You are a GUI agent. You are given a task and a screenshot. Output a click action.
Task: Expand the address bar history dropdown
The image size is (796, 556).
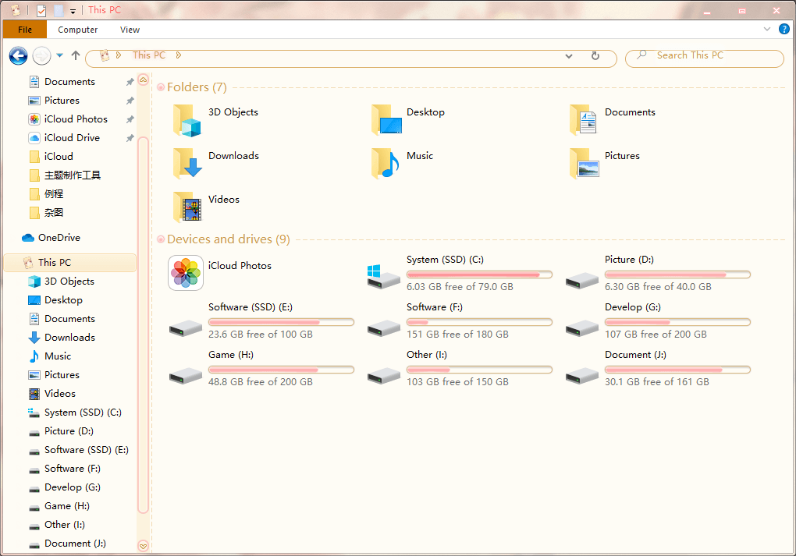tap(569, 56)
